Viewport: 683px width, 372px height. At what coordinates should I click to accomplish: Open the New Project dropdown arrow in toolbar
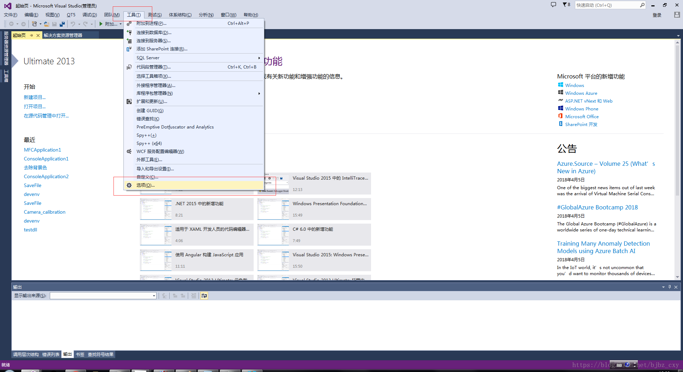click(x=40, y=24)
